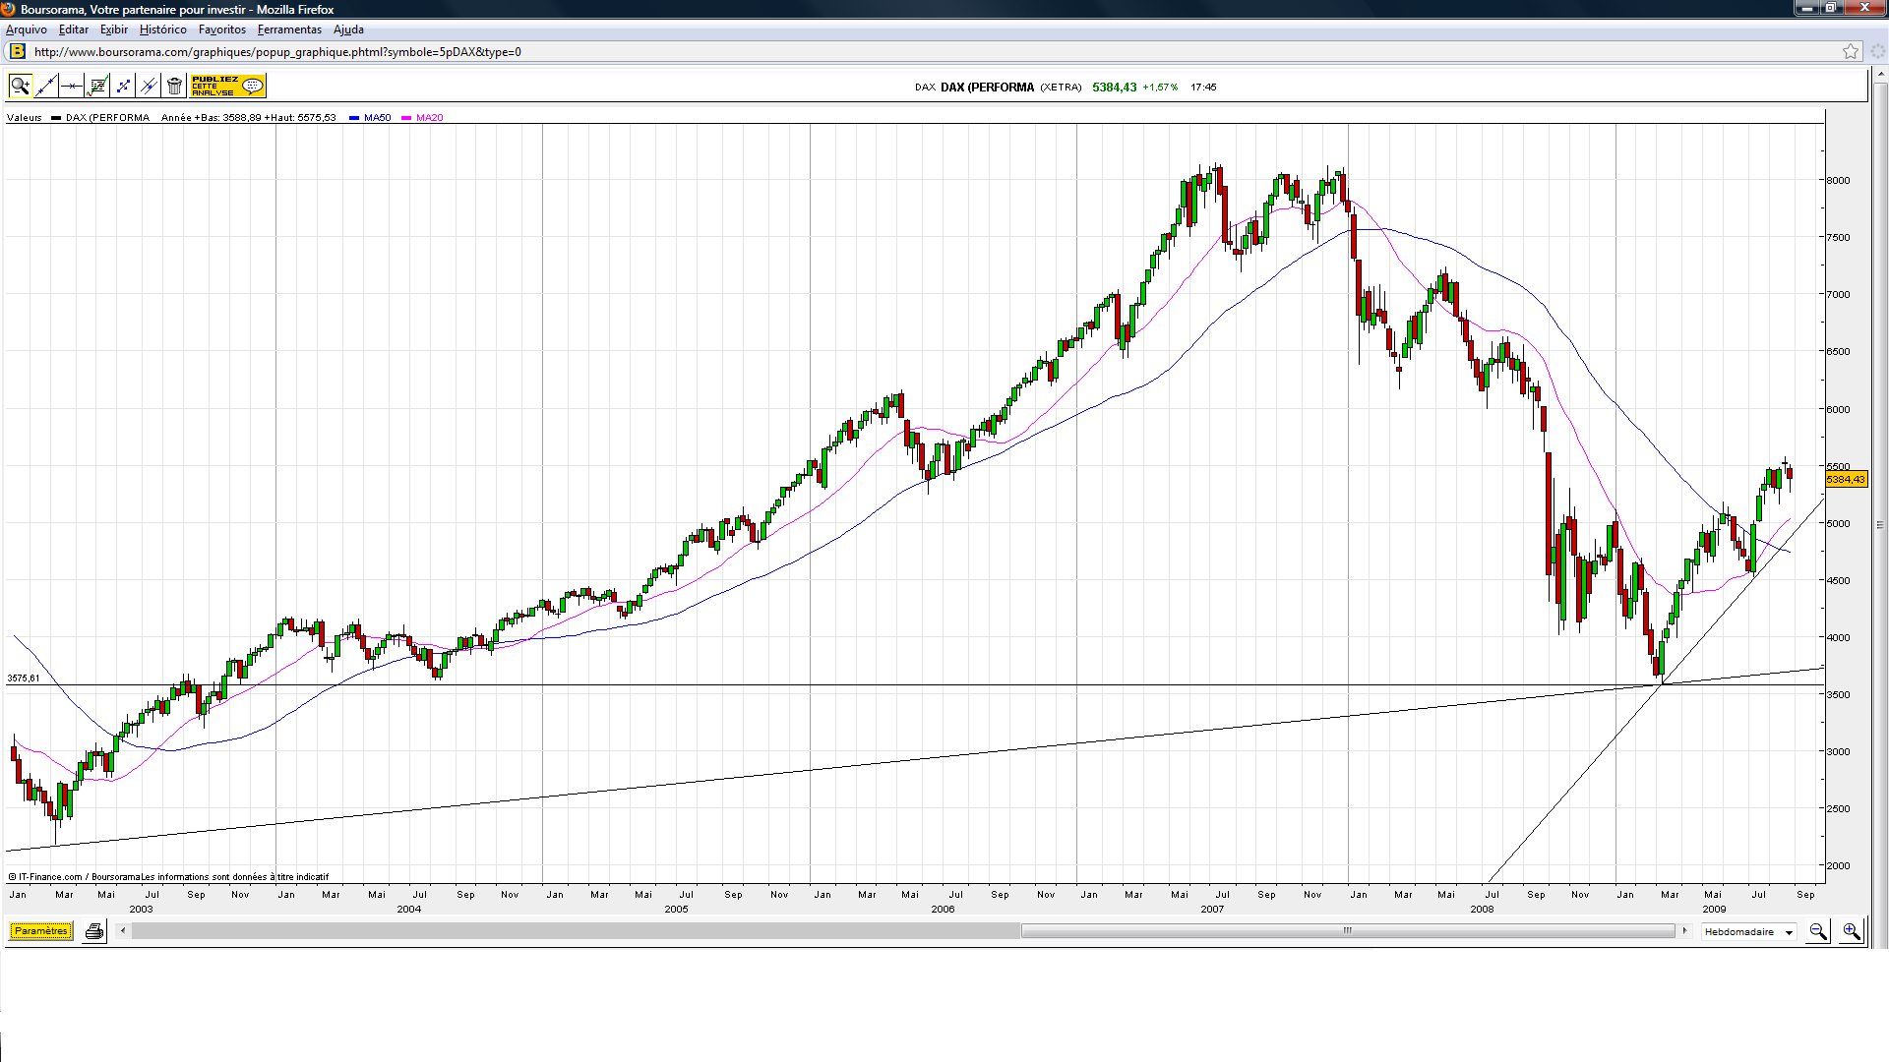Select the zoom magnifier tool
The image size is (1889, 1062).
(x=20, y=87)
